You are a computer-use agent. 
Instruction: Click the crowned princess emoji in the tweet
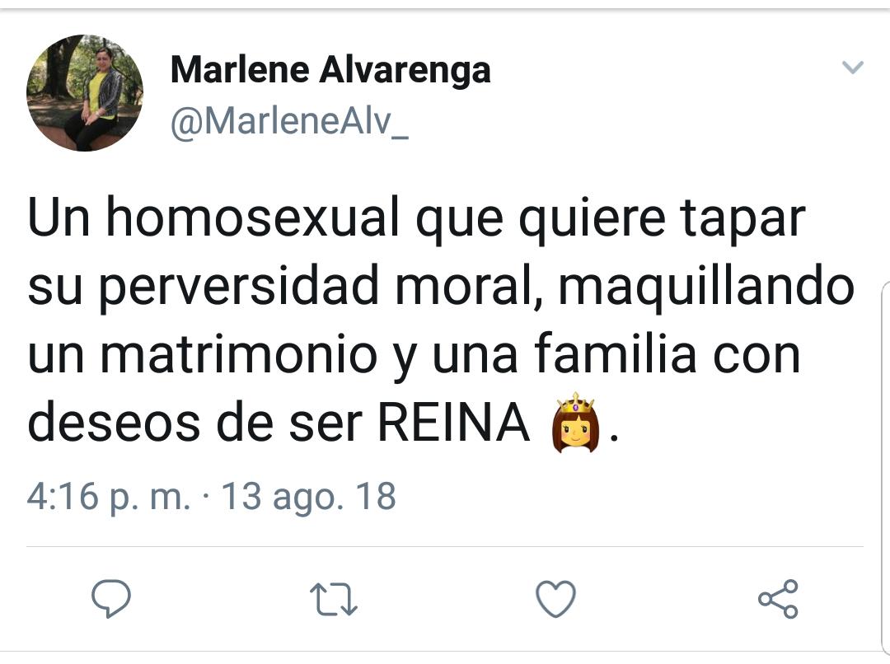click(x=575, y=423)
